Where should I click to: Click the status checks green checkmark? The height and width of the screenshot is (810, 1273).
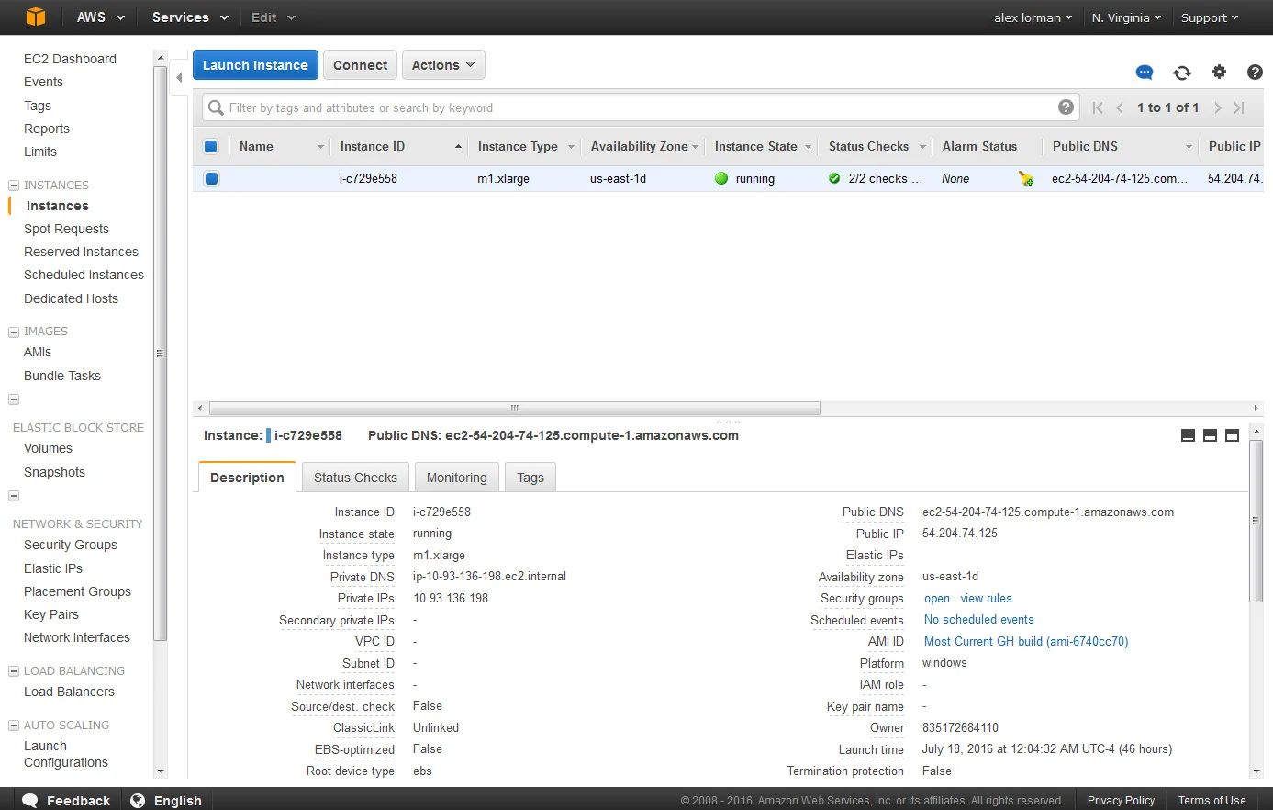pyautogui.click(x=834, y=178)
